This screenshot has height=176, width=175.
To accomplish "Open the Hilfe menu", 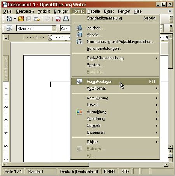I will pos(138,11).
